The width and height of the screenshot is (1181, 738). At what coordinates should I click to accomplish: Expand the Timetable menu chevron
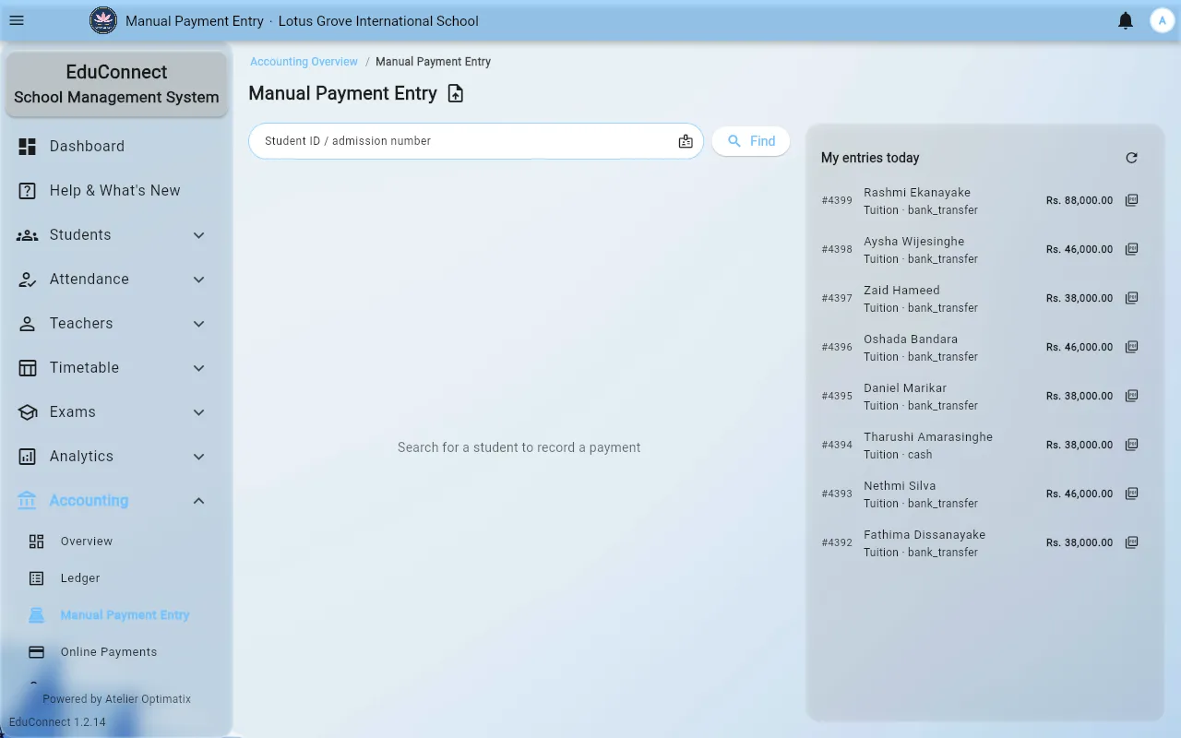(198, 368)
